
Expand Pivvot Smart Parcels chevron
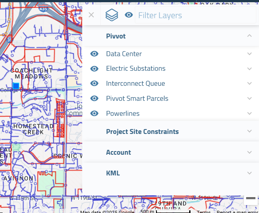249,99
